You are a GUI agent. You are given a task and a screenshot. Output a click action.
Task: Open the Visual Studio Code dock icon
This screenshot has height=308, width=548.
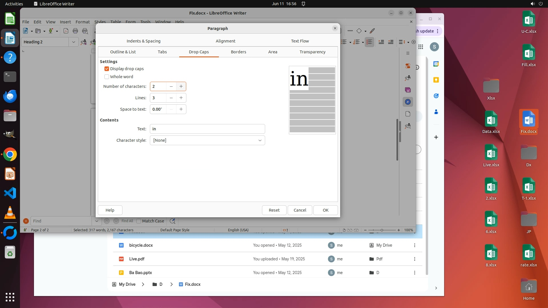pos(10,193)
